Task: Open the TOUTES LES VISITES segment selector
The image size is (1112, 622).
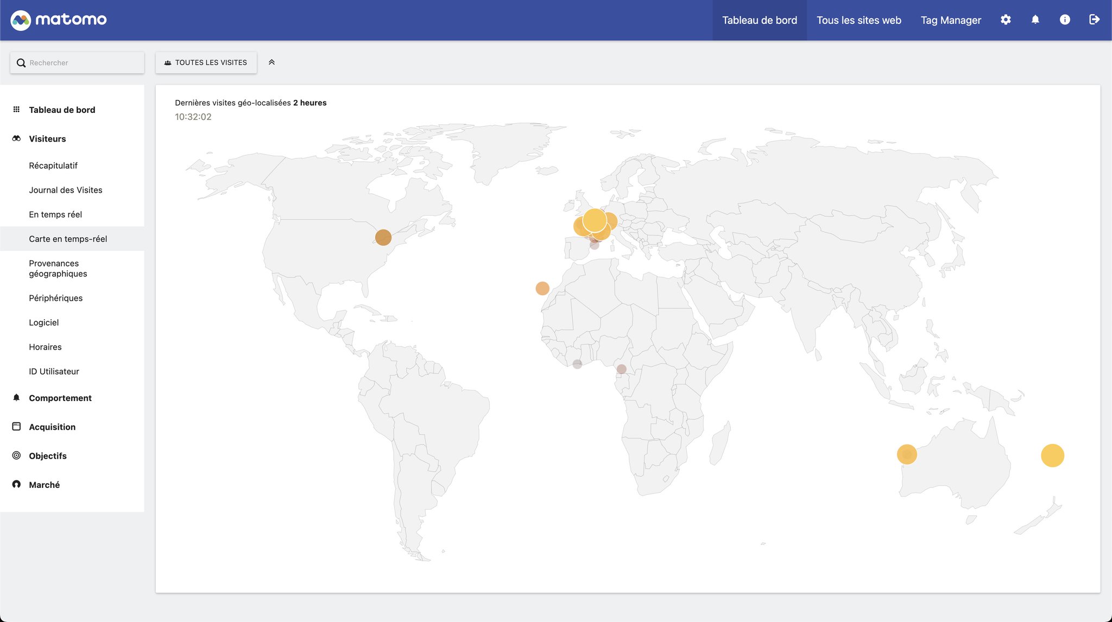Action: coord(206,62)
